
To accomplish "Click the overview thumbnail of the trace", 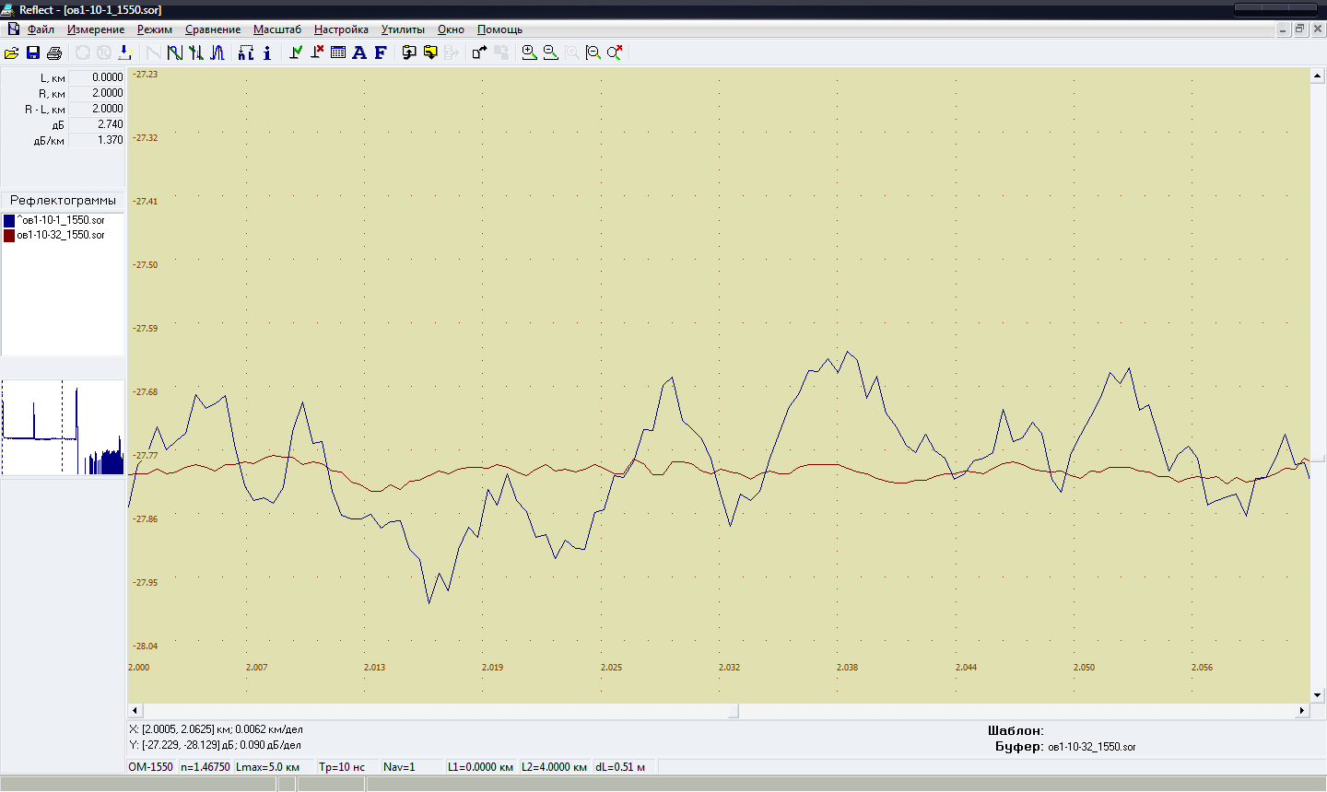I will 63,428.
